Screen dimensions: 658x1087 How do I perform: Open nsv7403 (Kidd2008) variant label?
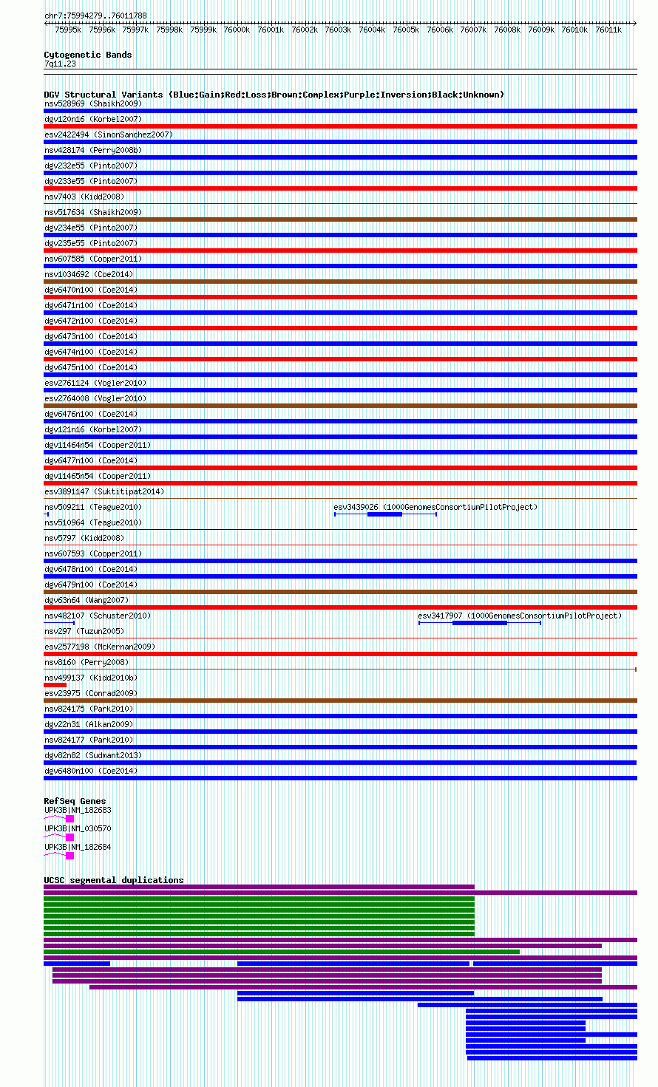pos(84,197)
